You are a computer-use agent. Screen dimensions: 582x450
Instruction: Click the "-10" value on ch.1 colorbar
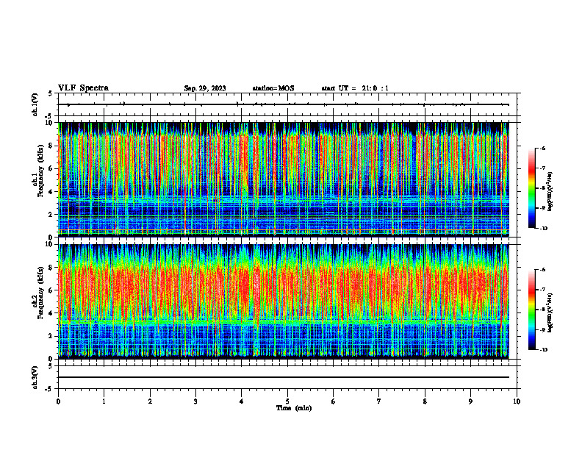click(543, 229)
